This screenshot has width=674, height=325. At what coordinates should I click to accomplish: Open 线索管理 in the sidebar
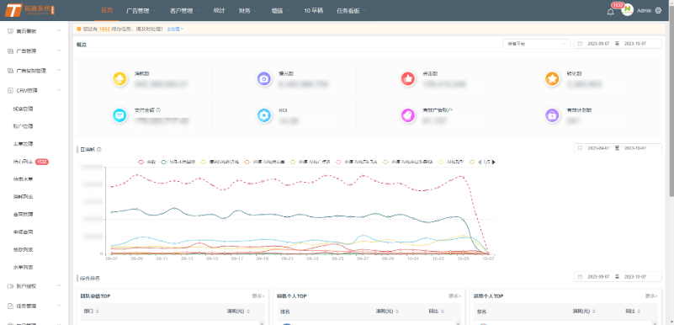[x=24, y=109]
